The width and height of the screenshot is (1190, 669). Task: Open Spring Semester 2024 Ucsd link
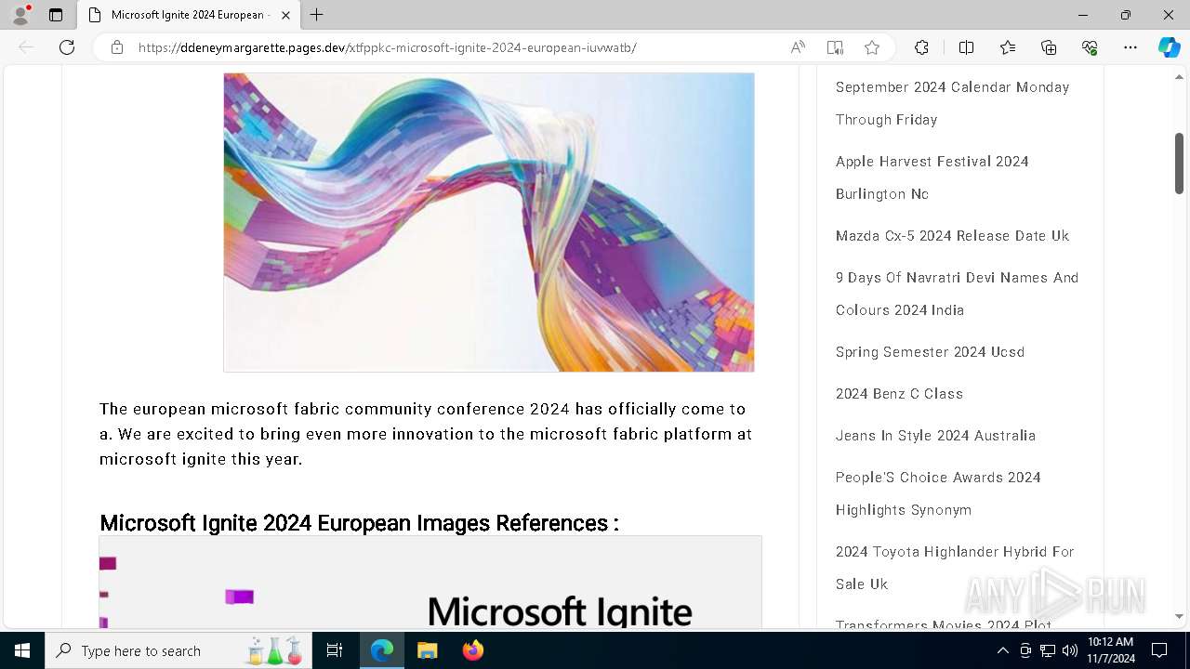click(x=930, y=352)
